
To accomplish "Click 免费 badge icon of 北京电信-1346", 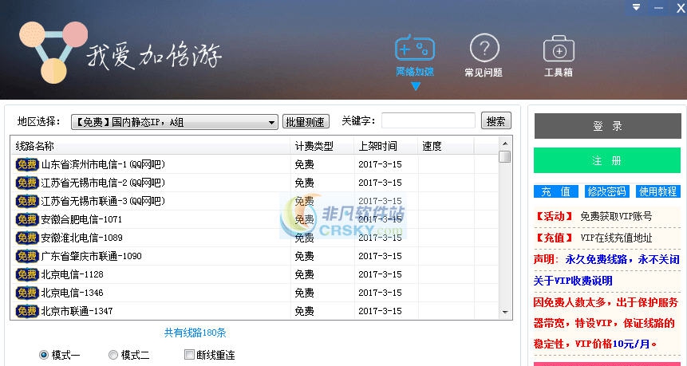I will pyautogui.click(x=27, y=293).
